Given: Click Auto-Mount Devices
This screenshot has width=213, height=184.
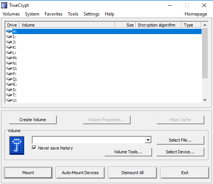Looking at the screenshot, I should 80,173.
